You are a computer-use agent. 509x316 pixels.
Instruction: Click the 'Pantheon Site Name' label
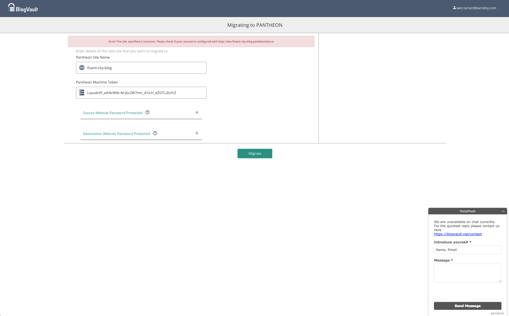[93, 57]
